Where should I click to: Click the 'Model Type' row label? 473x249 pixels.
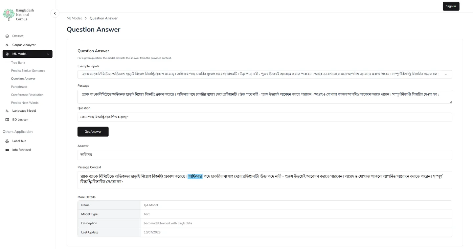[89, 214]
